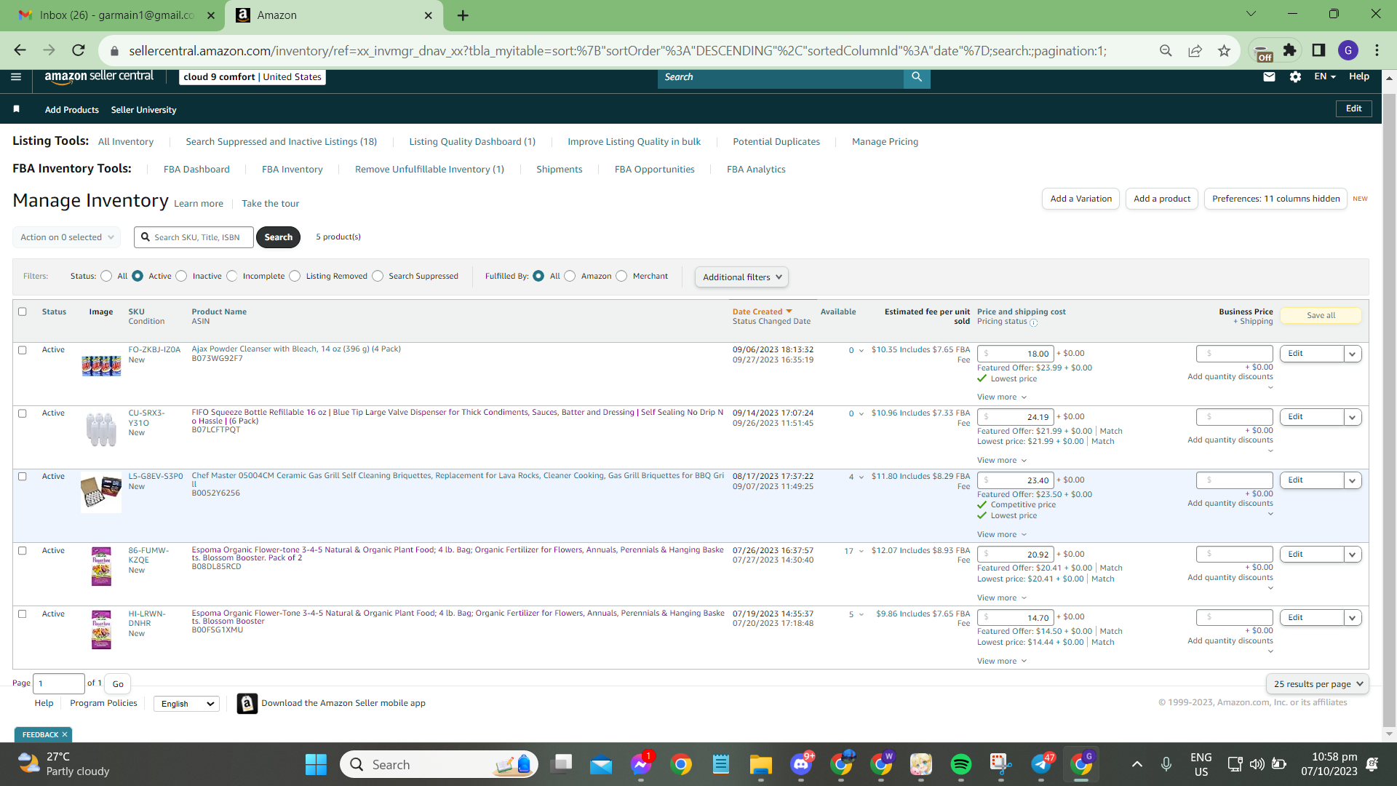Open Amazon mobile app download icon
This screenshot has width=1397, height=786.
pyautogui.click(x=247, y=704)
